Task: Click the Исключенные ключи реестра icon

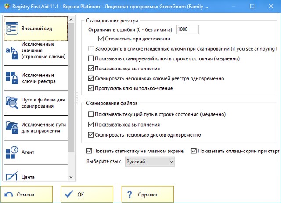Action: tap(12, 78)
